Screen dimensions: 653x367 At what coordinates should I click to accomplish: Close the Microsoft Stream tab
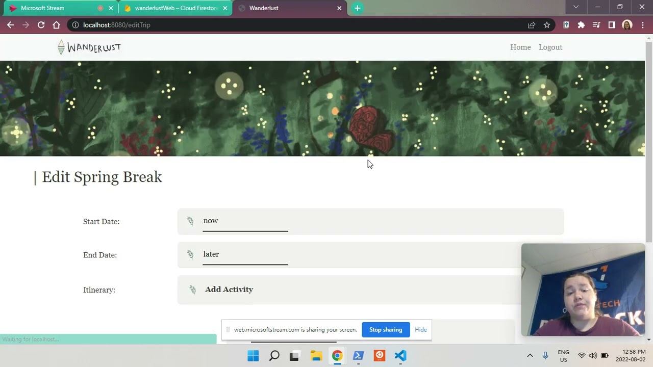tap(111, 8)
